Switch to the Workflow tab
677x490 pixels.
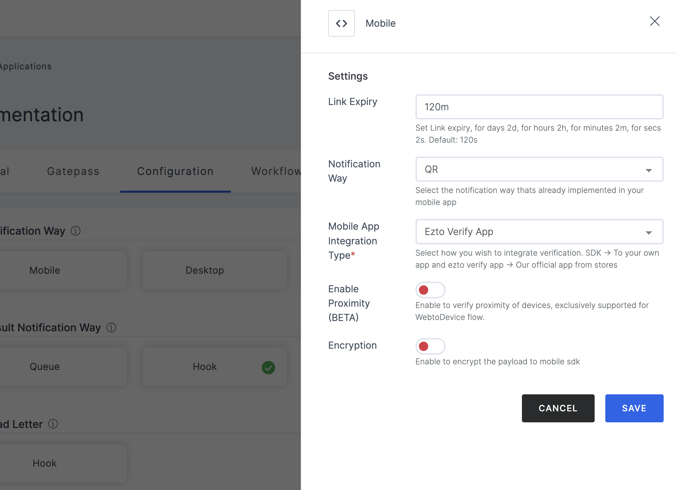[x=276, y=171]
